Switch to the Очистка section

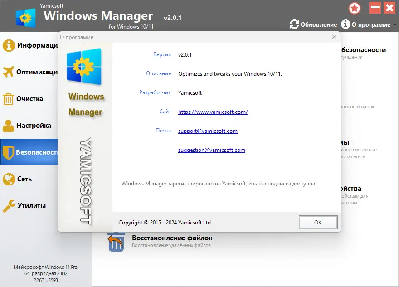[x=29, y=99]
